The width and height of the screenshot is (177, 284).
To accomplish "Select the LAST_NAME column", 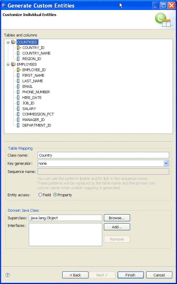I will [33, 81].
